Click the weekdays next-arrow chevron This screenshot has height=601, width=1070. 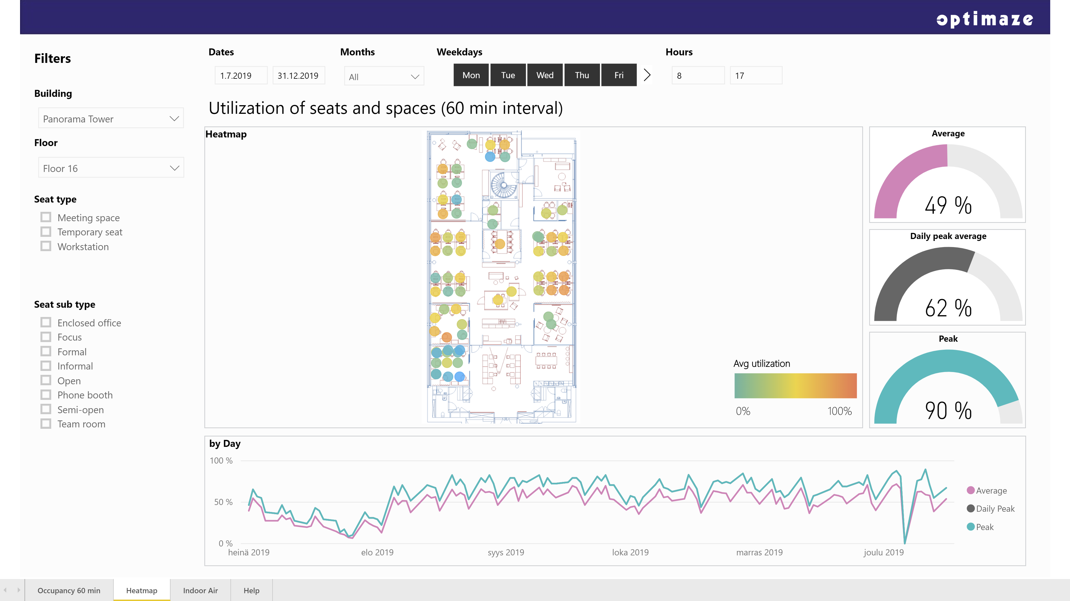(x=647, y=75)
